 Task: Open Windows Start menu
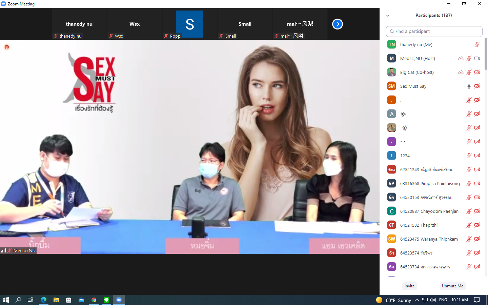pyautogui.click(x=6, y=300)
